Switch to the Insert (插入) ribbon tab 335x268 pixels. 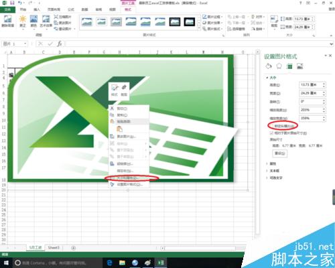(37, 9)
